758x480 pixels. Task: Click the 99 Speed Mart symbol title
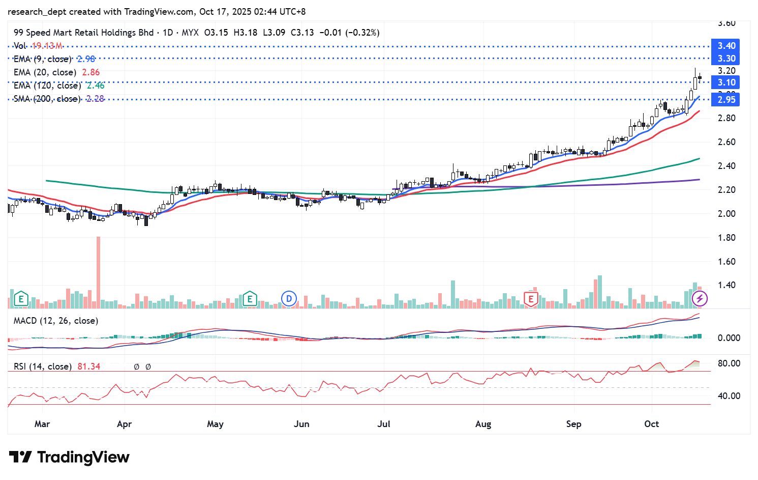(84, 33)
